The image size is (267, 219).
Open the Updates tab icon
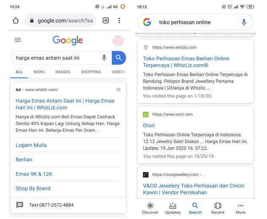[x=173, y=205]
